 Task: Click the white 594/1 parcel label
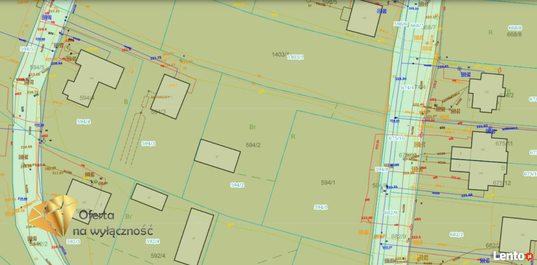pyautogui.click(x=321, y=207)
